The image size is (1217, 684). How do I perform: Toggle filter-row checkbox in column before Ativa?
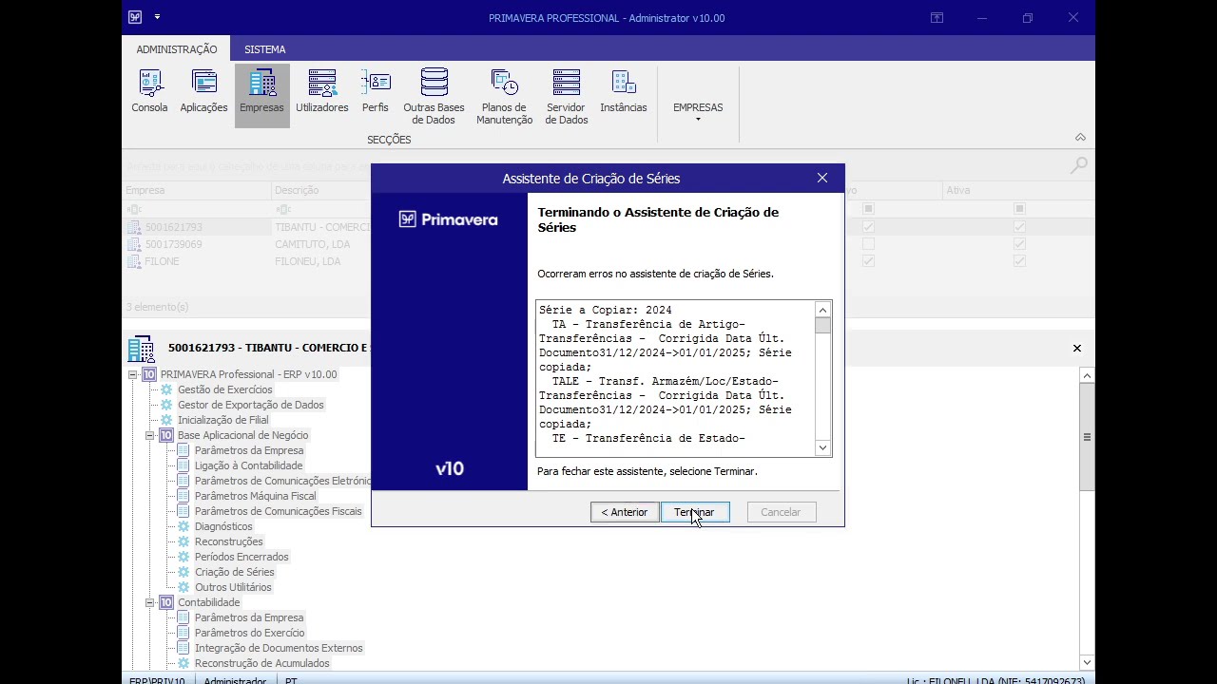tap(868, 209)
